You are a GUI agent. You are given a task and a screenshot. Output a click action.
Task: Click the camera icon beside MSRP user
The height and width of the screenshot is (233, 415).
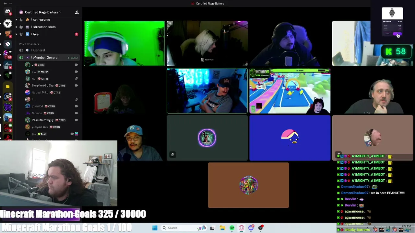tap(77, 72)
